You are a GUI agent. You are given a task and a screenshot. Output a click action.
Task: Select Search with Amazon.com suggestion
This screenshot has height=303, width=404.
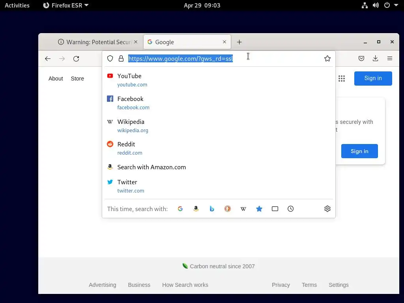coord(219,167)
